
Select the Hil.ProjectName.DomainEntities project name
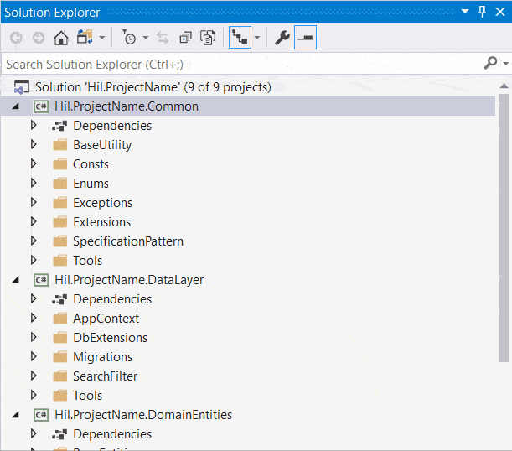143,415
